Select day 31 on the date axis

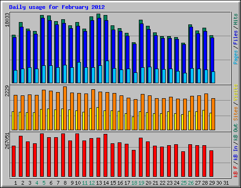[x=226, y=183]
